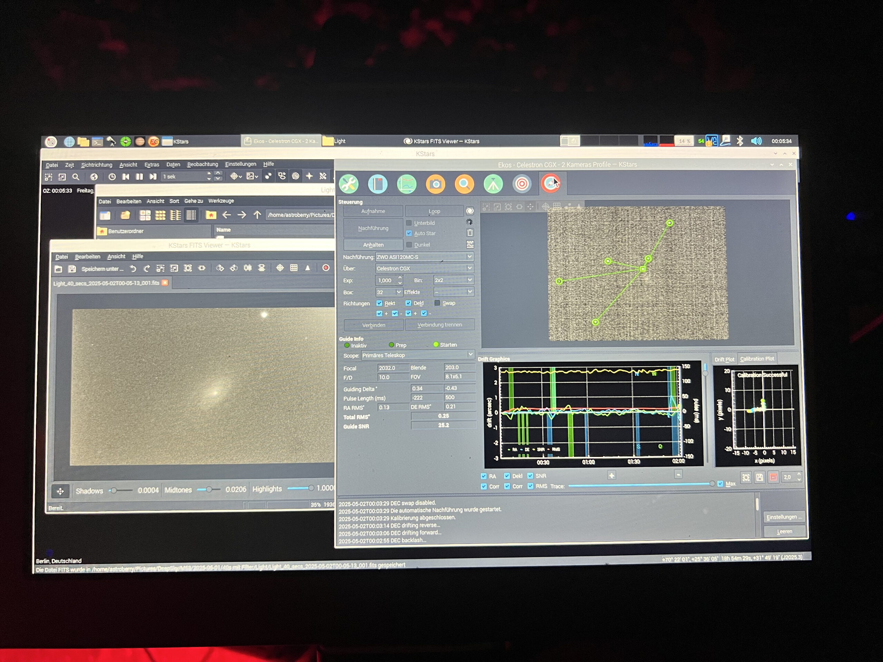Open Effekte dropdown

pyautogui.click(x=454, y=292)
